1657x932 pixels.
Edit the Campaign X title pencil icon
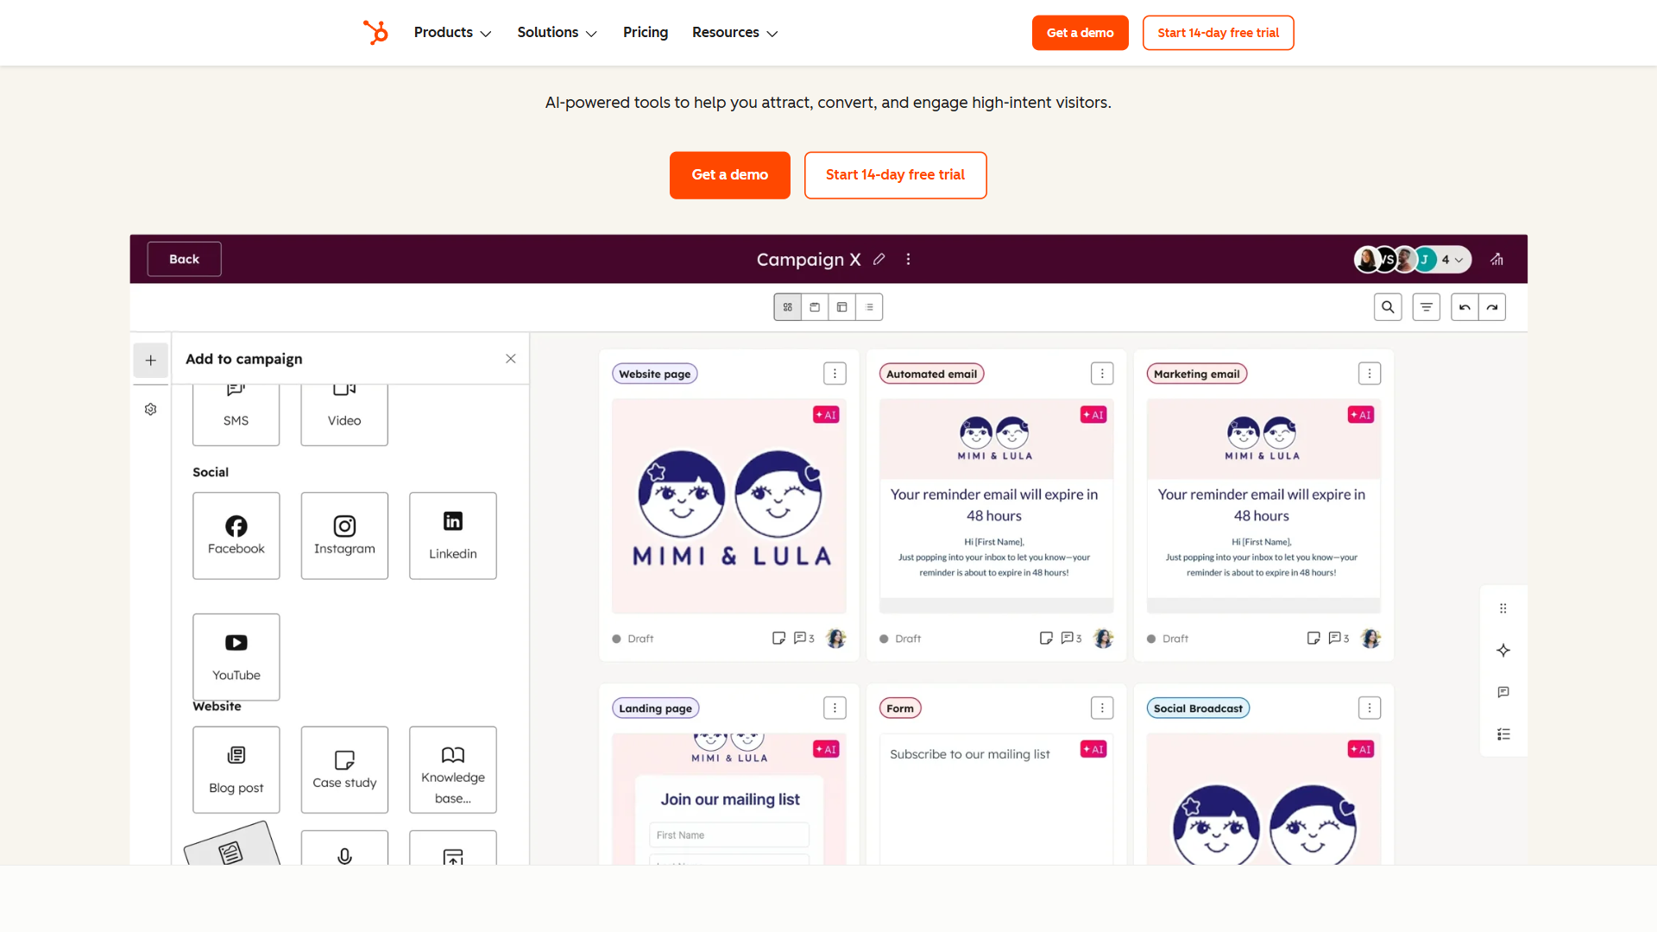(879, 259)
